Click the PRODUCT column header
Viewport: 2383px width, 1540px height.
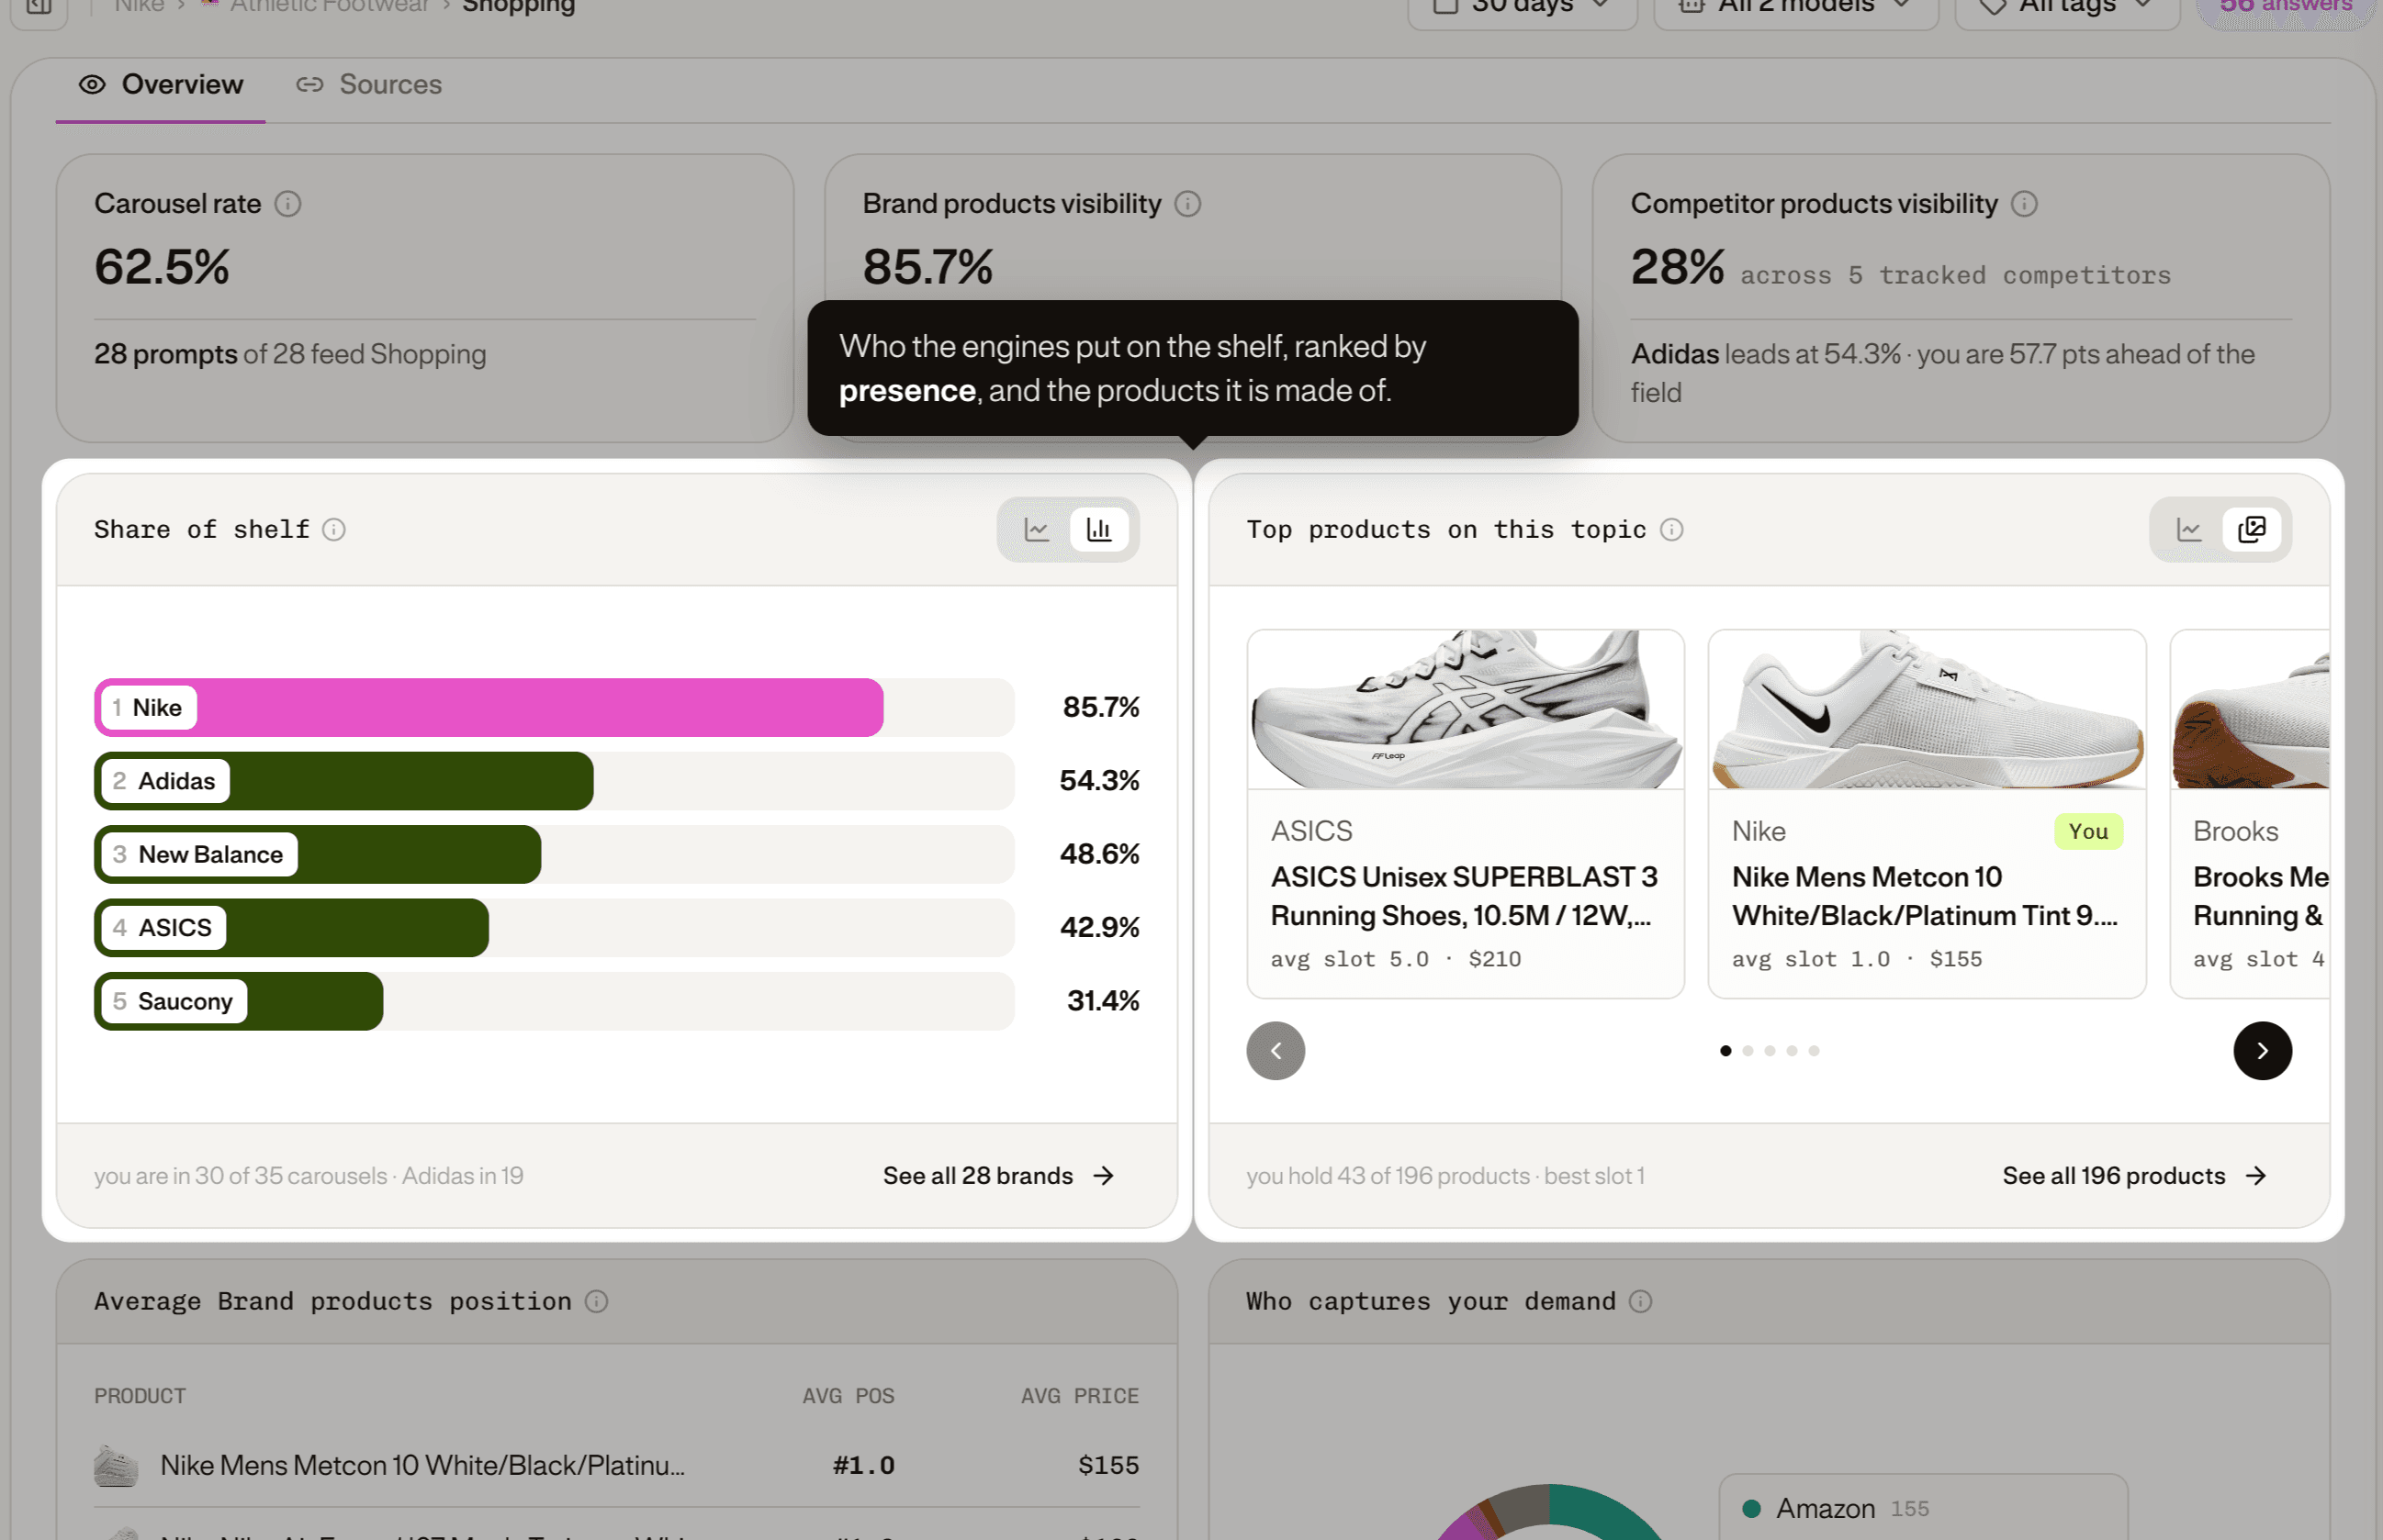[x=141, y=1396]
